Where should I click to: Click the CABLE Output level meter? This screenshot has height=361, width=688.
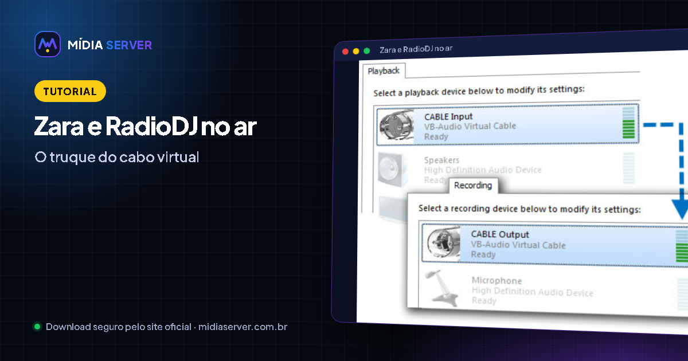pos(682,245)
